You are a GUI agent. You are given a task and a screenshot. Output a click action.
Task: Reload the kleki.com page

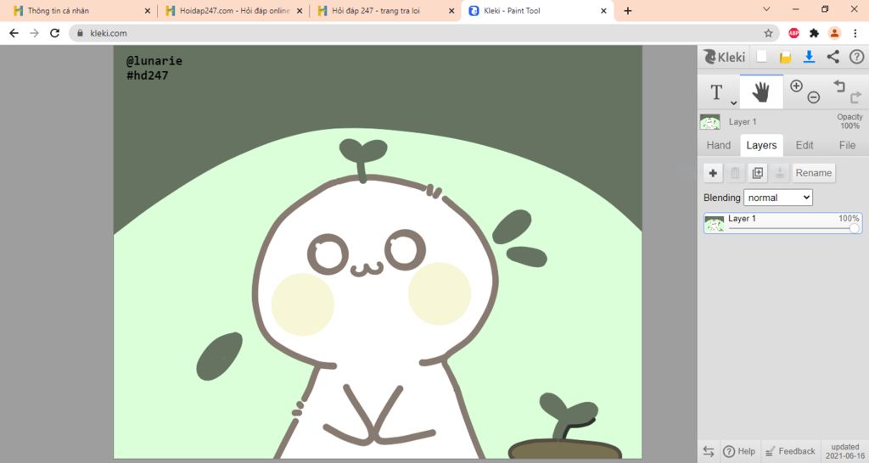coord(54,33)
